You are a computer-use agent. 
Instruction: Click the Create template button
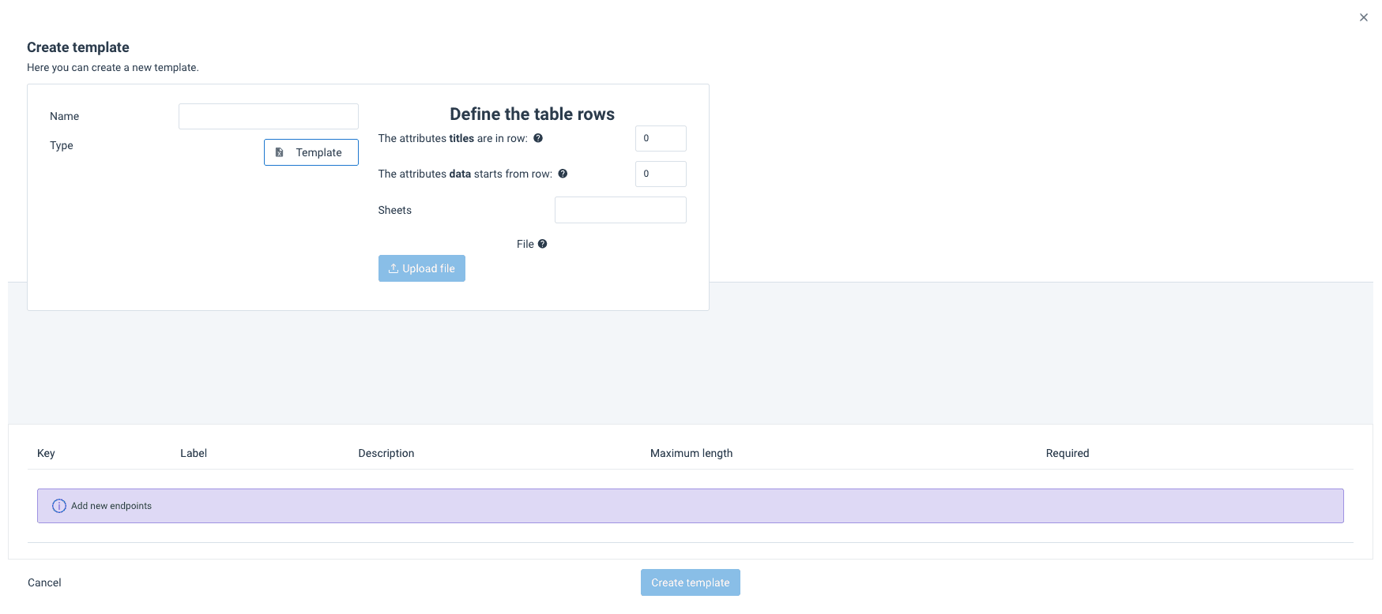690,582
